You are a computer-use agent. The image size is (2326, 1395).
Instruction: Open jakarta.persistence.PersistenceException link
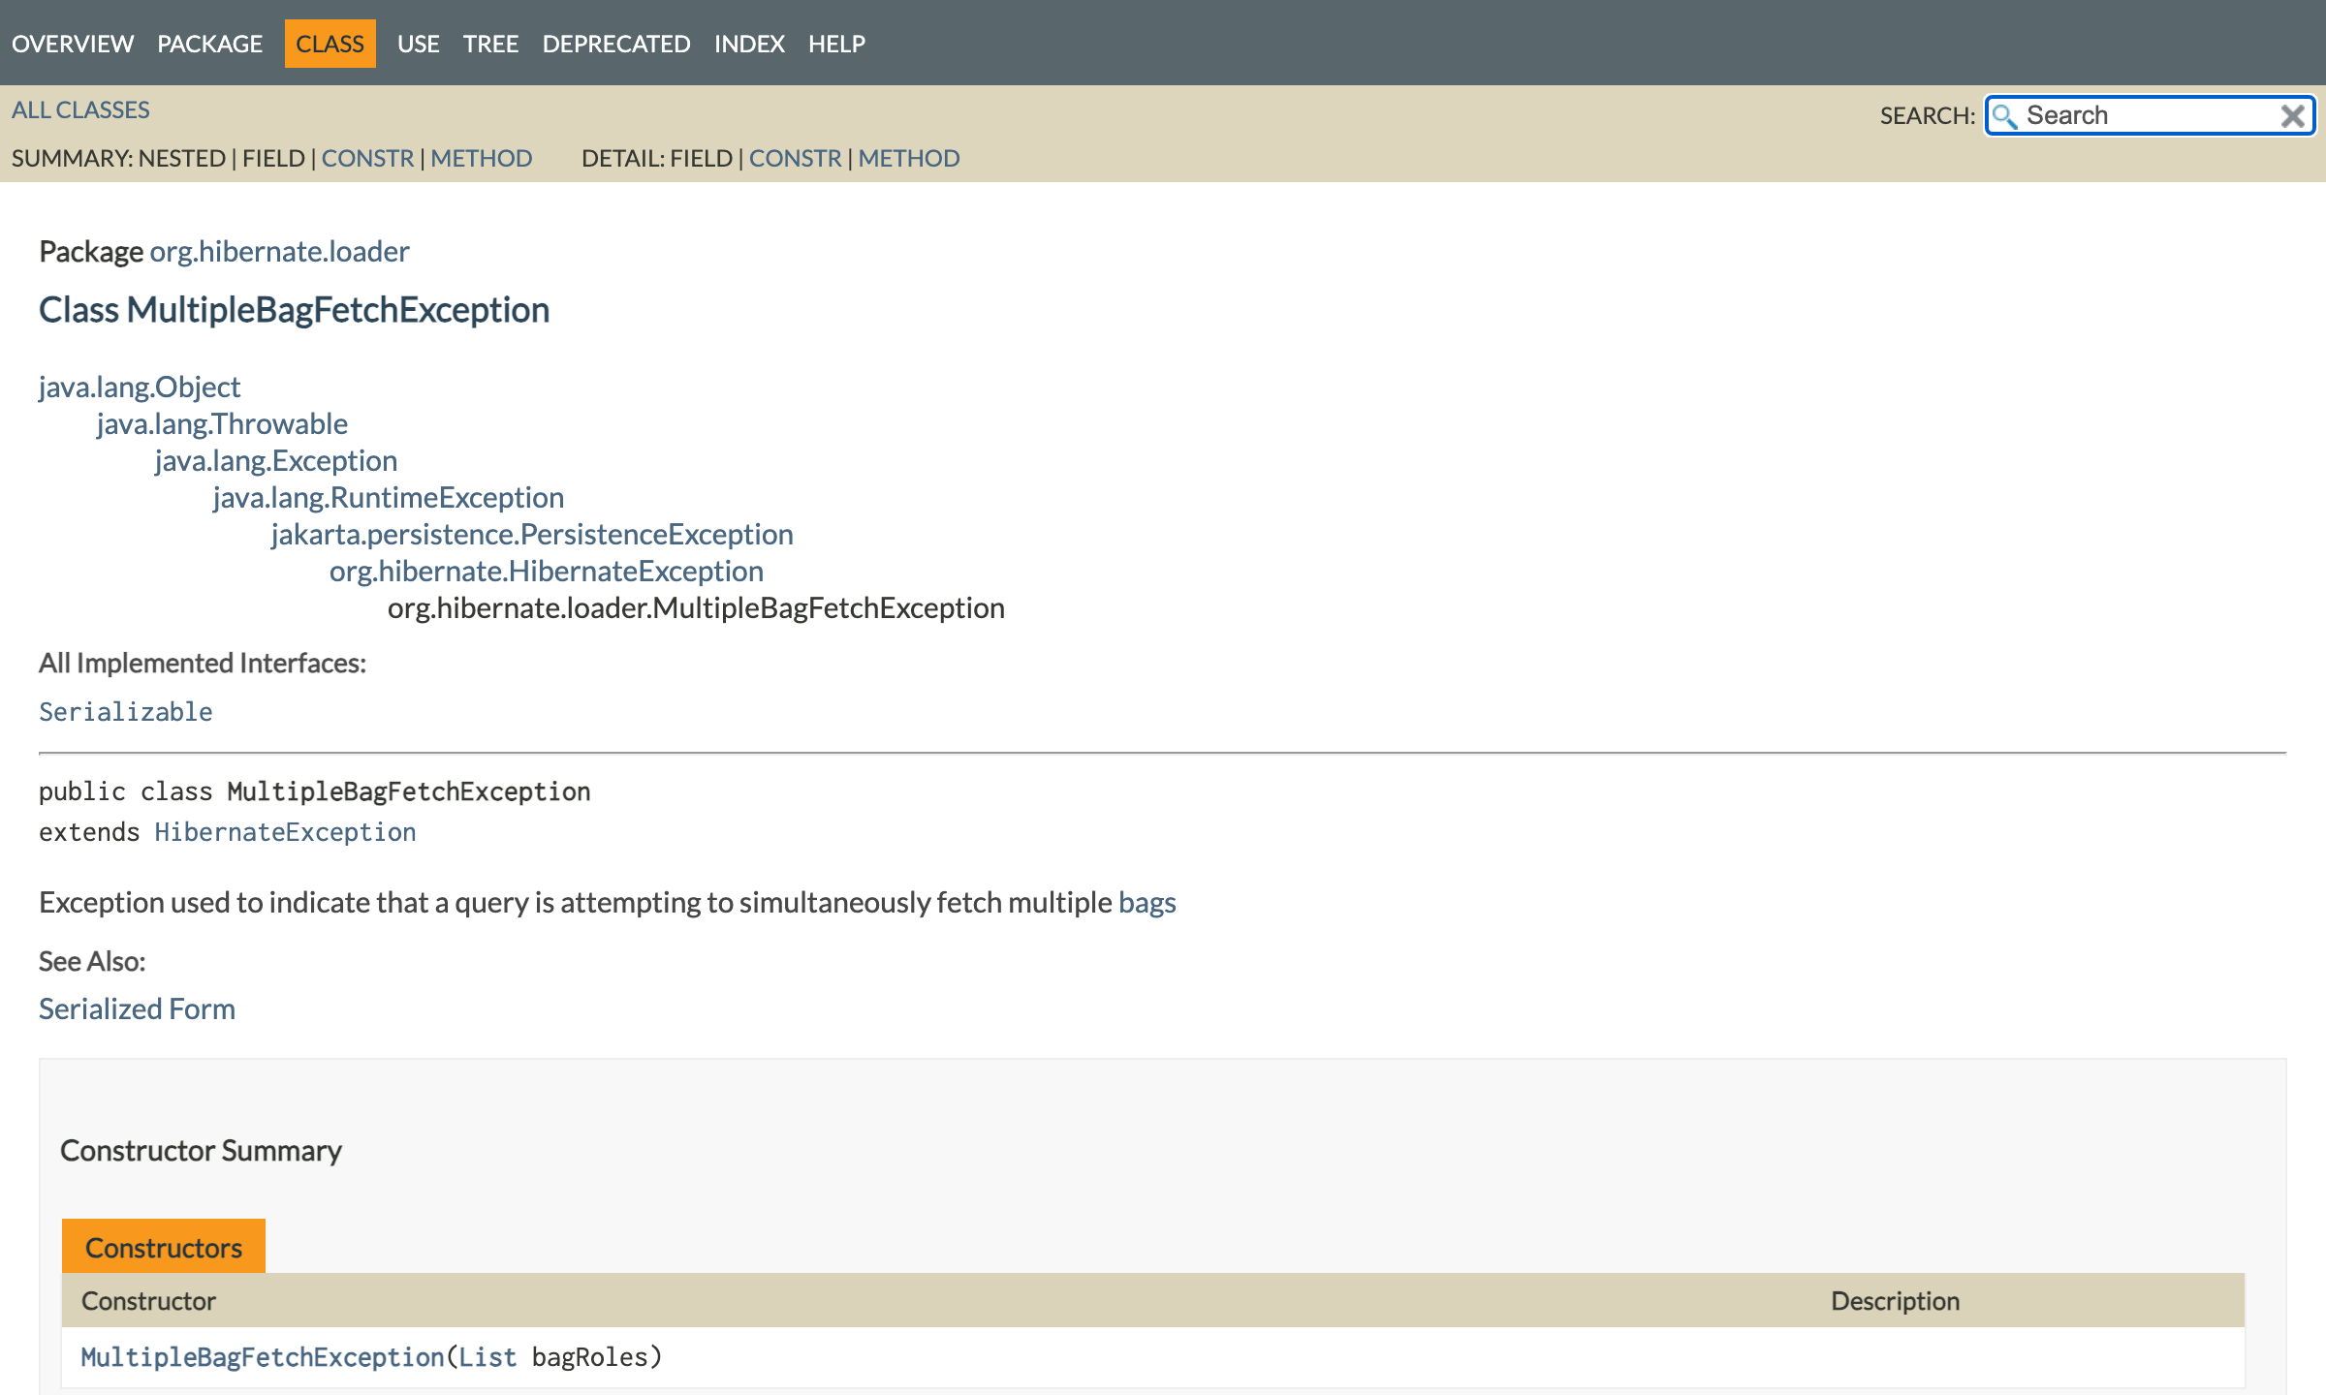coord(532,534)
